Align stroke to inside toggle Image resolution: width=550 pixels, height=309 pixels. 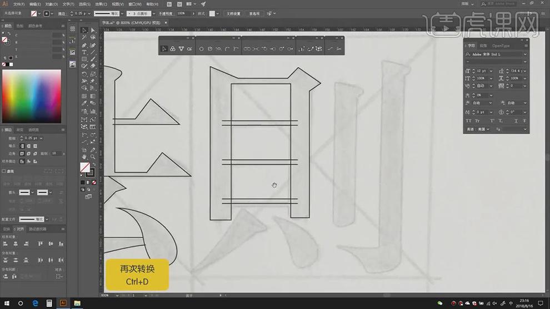pos(29,161)
